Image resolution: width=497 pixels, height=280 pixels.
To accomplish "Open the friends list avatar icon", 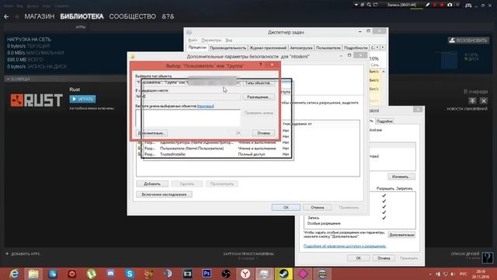I will 488,257.
